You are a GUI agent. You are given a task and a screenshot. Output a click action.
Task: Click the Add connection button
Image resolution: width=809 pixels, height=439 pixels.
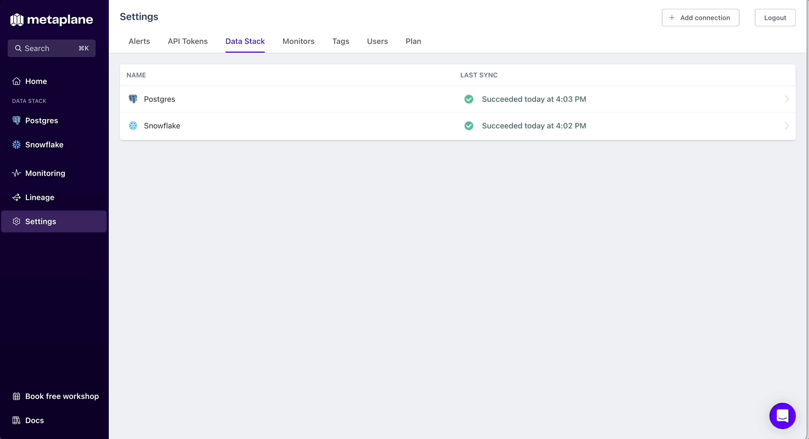point(700,18)
